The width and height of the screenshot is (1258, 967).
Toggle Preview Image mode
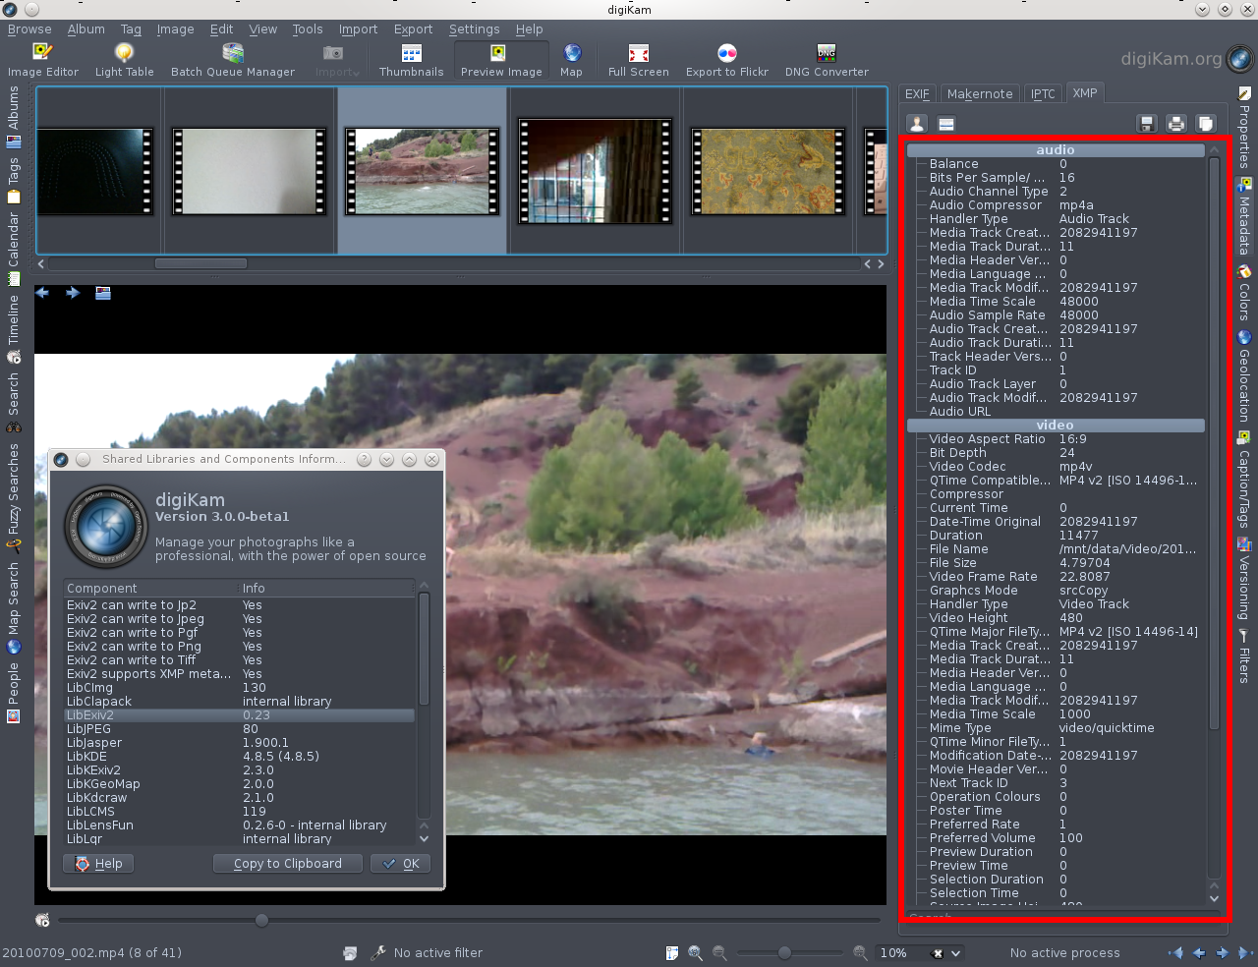tap(501, 58)
